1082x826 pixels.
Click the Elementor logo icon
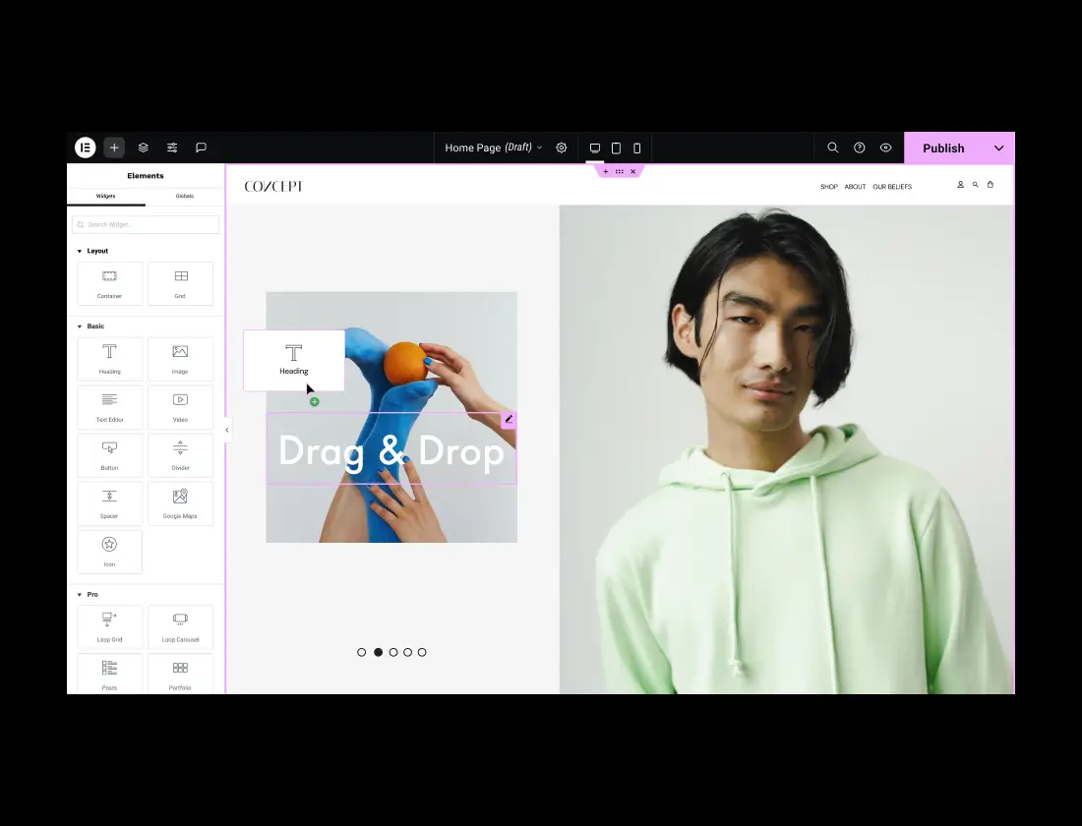click(x=86, y=147)
